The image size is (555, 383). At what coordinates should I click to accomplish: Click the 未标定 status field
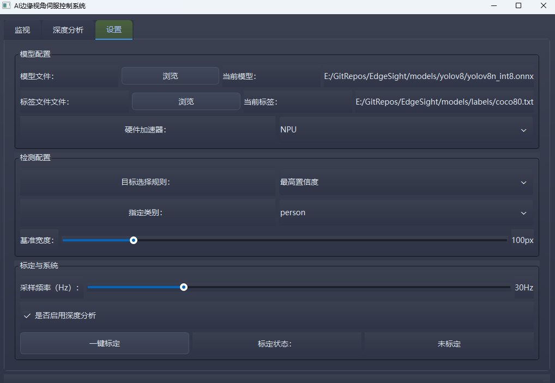pyautogui.click(x=449, y=344)
